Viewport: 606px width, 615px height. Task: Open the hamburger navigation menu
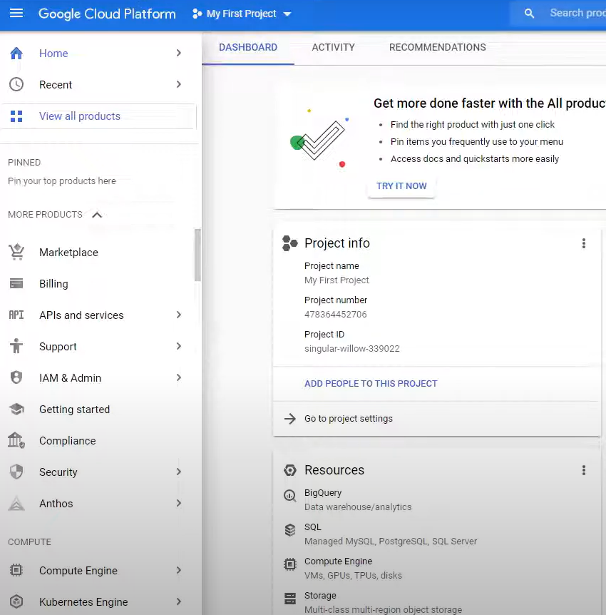(16, 14)
